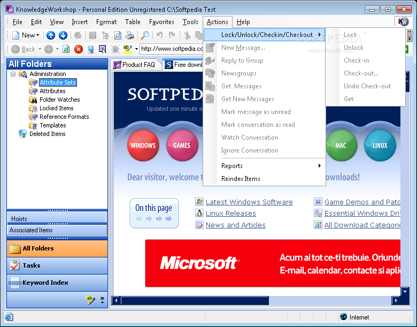
Task: Collapse the Administration tree node
Action: point(13,74)
